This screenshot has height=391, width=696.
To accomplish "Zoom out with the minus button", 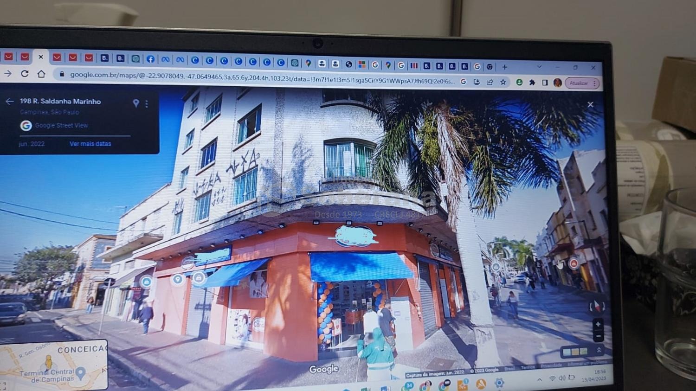I will click(x=598, y=335).
